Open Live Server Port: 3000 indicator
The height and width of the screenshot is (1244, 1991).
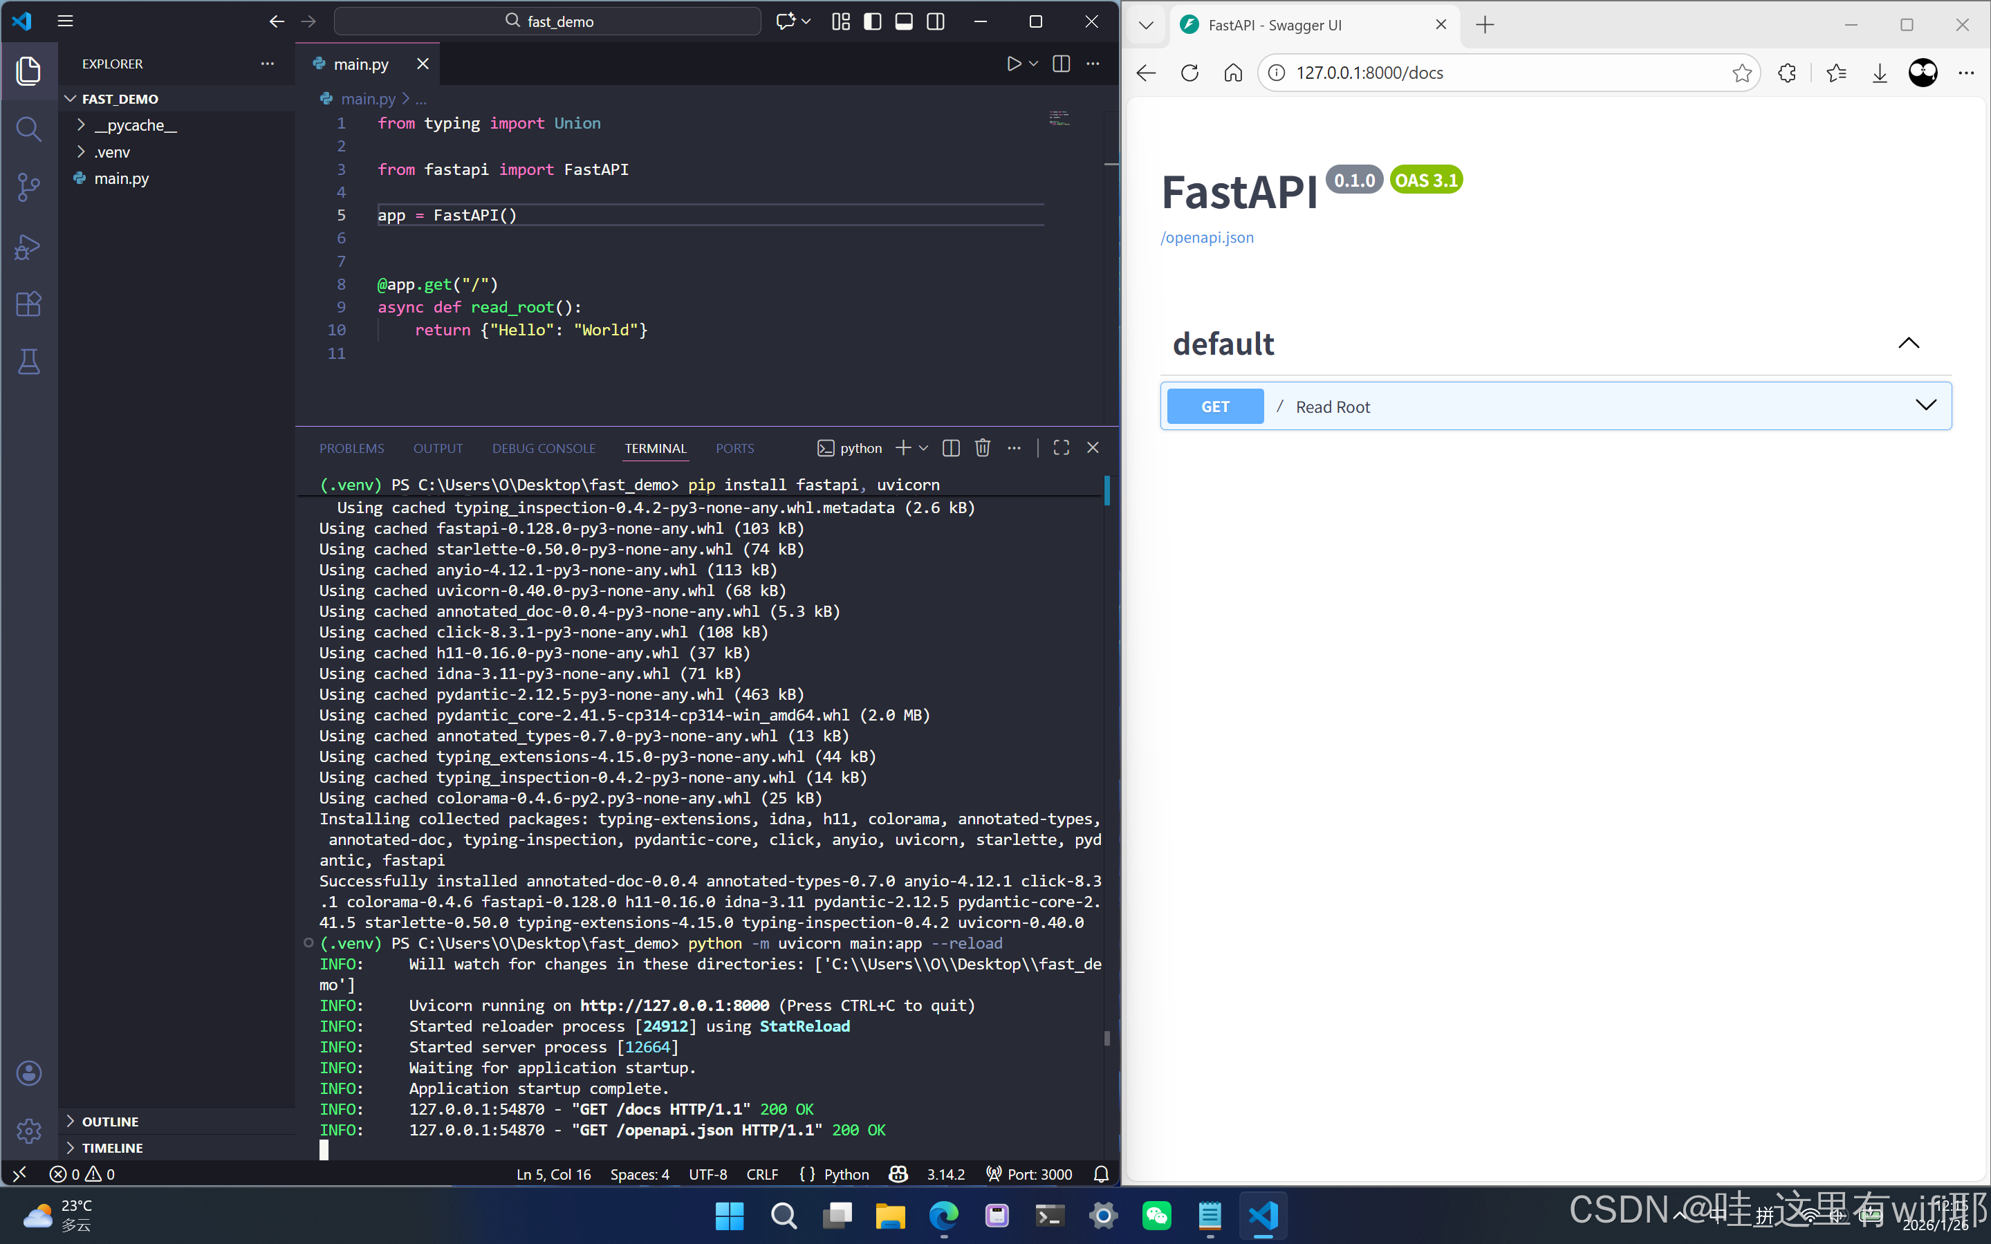coord(1029,1174)
